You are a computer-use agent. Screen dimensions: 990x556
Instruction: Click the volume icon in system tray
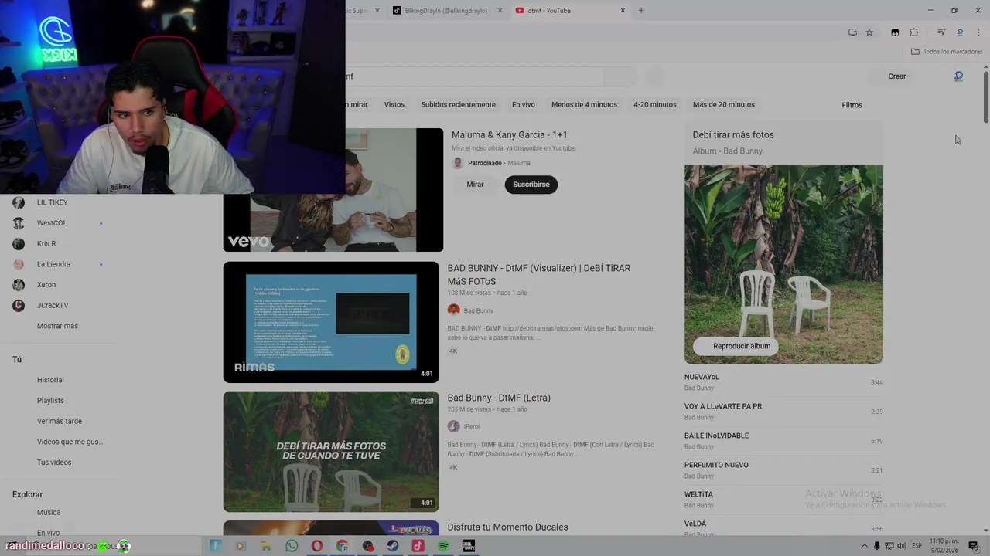point(901,546)
